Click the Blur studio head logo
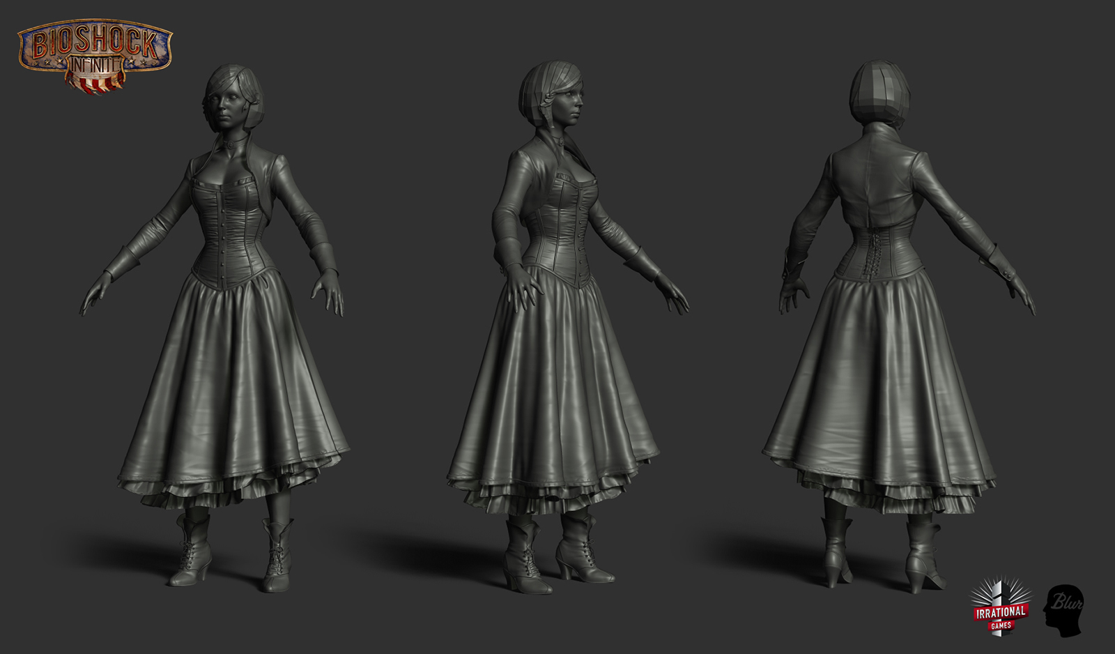This screenshot has height=654, width=1115. (1062, 610)
